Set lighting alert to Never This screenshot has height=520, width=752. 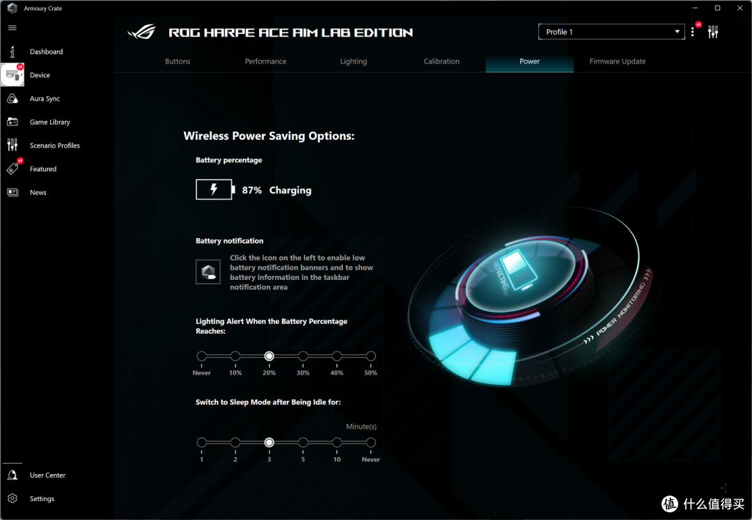201,356
